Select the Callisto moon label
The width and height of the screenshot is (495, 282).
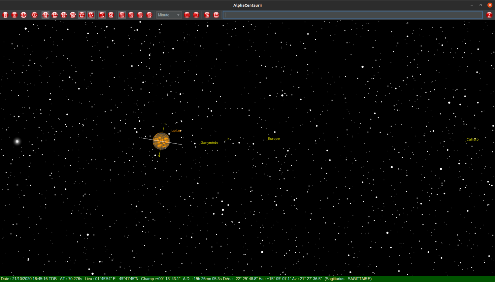[x=472, y=139]
